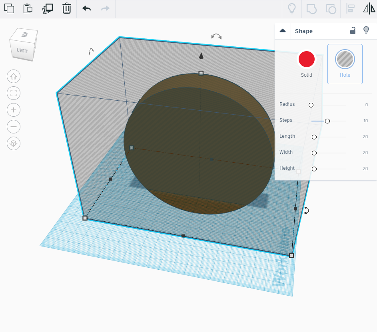Fit view to the selected shape

tap(13, 93)
